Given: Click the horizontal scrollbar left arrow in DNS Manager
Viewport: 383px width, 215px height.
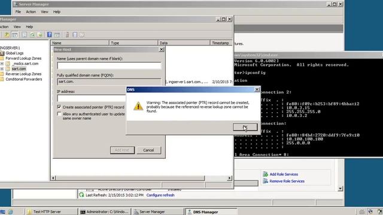Looking at the screenshot, I should (53, 178).
